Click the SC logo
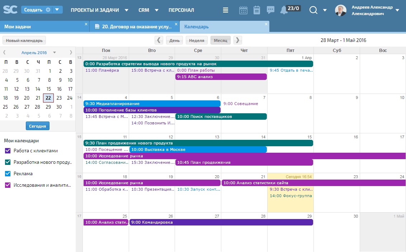 coord(10,10)
